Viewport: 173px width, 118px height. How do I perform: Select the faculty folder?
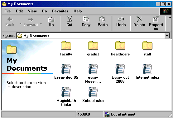pos(66,49)
